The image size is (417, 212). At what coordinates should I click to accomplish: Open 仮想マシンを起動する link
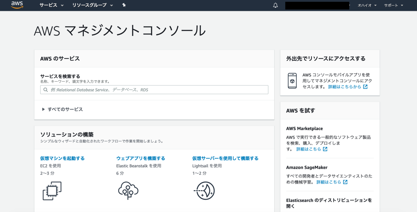62,158
